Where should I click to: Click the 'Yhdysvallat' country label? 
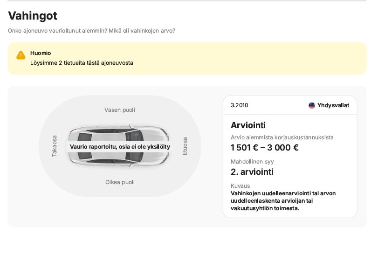click(333, 105)
